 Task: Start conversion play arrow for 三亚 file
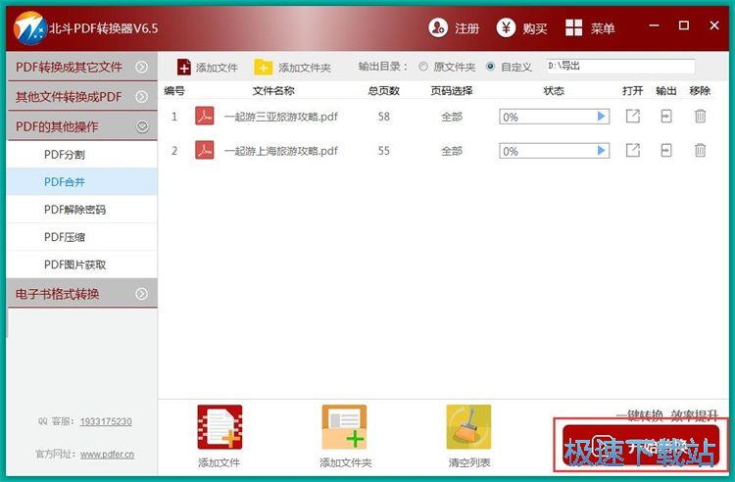[602, 117]
